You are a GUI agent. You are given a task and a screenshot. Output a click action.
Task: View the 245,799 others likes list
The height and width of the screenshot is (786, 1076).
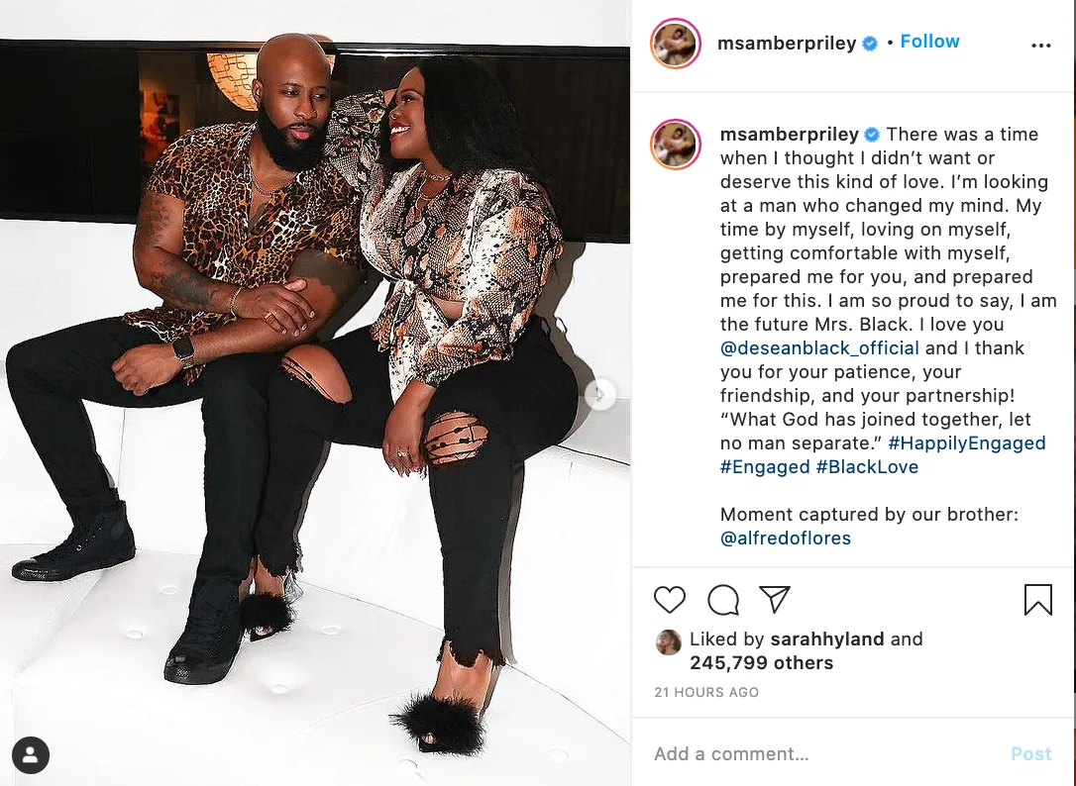coord(761,663)
